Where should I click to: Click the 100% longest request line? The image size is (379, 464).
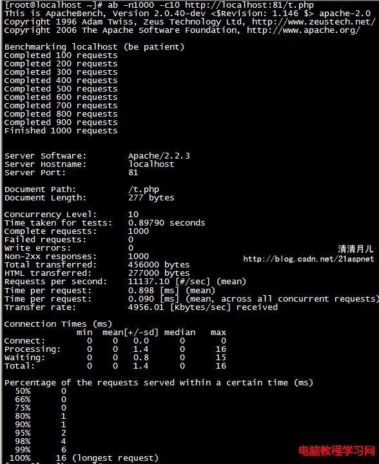pyautogui.click(x=84, y=458)
